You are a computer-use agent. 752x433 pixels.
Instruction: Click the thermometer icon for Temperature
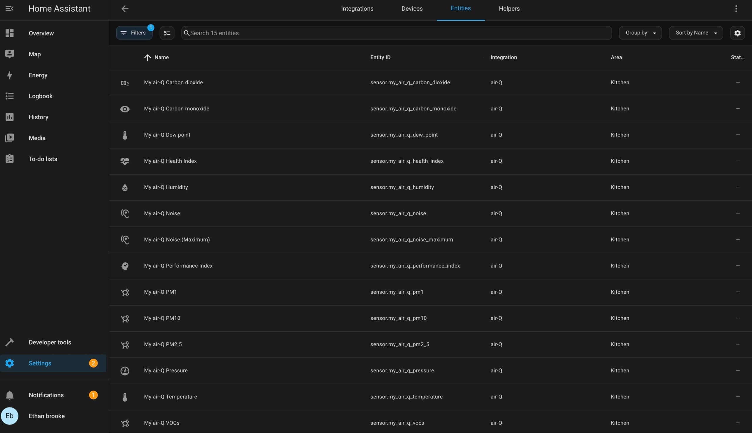(x=125, y=397)
